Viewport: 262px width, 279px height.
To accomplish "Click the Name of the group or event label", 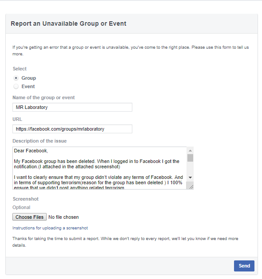I will 44,98.
